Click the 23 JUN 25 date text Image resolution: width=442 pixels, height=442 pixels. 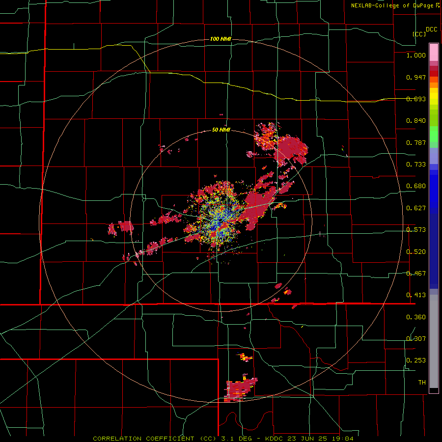click(306, 439)
